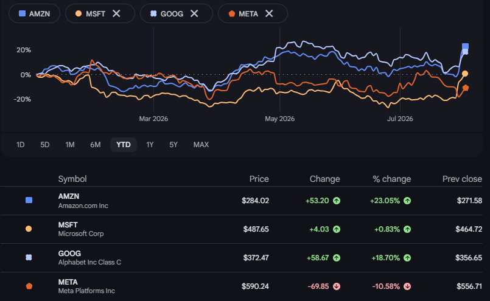Screen dimensions: 490x301
Task: Switch chart range to 1Y
Action: coord(150,145)
